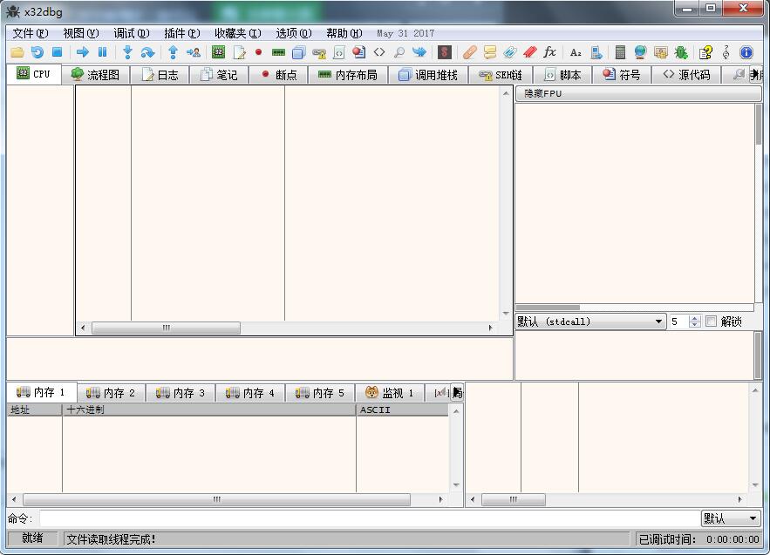Open 收藏夹 menu
Screen dimensions: 770x555
coord(238,33)
